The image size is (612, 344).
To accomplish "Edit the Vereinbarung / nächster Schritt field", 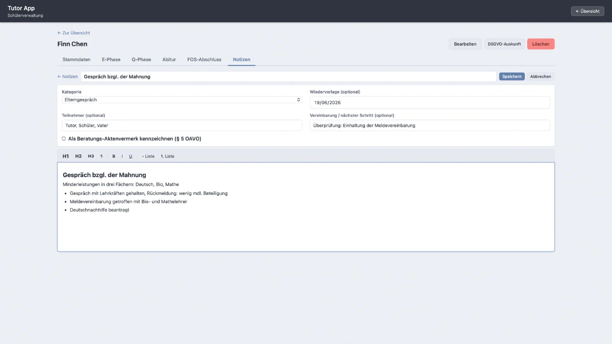I will point(430,125).
